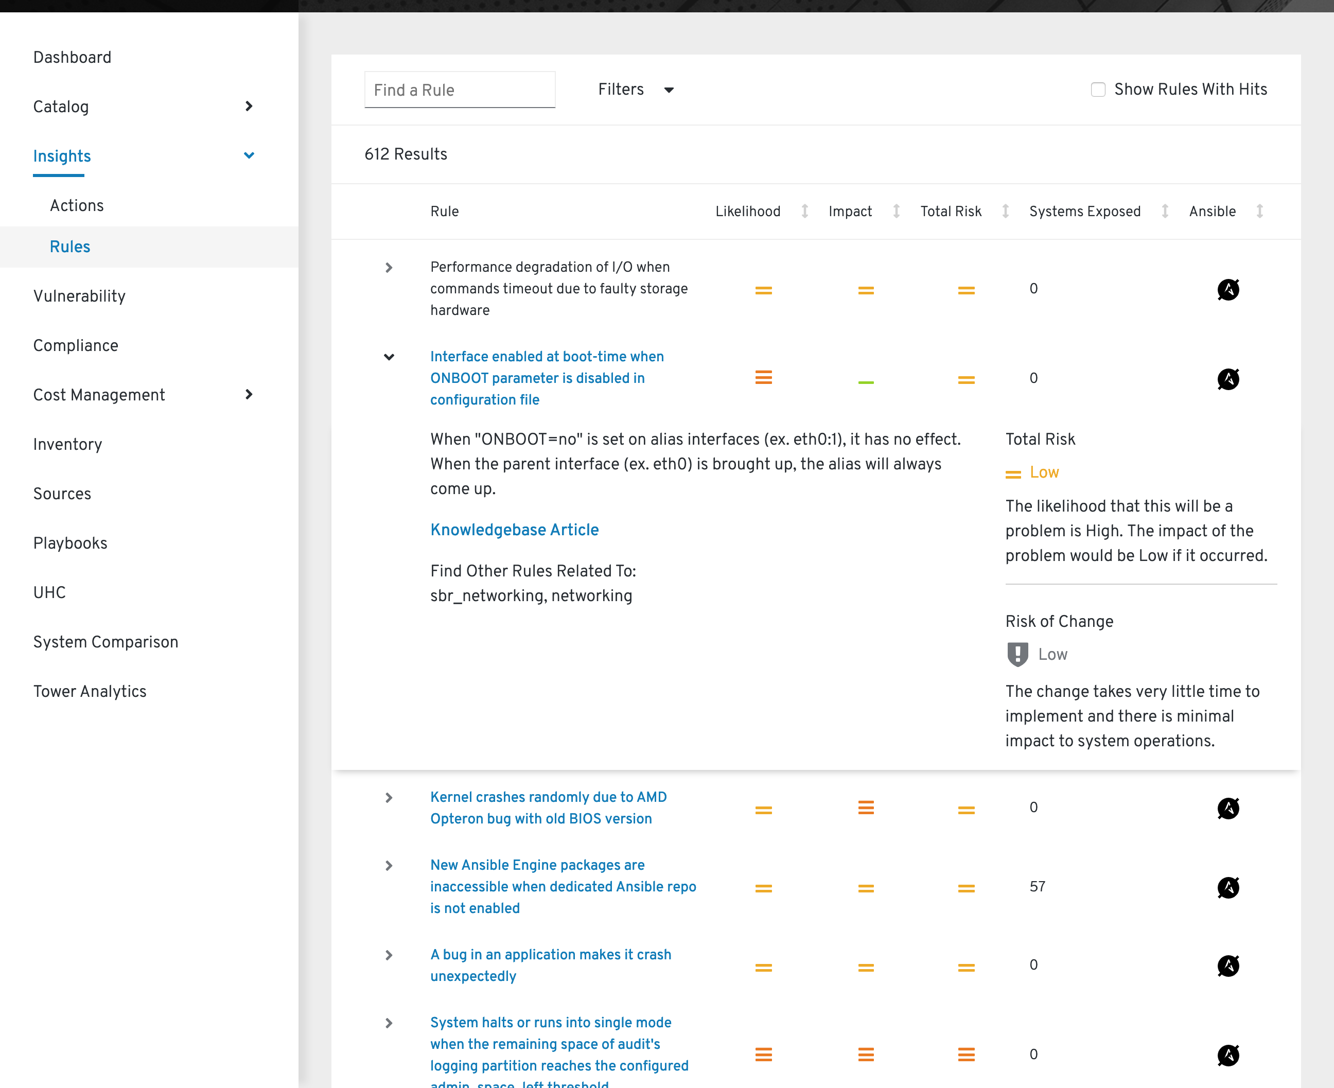Click Ansible icon for ONBOOT interface rule

tap(1227, 379)
